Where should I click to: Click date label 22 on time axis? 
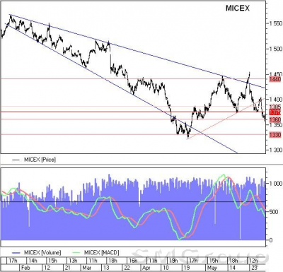point(127,268)
